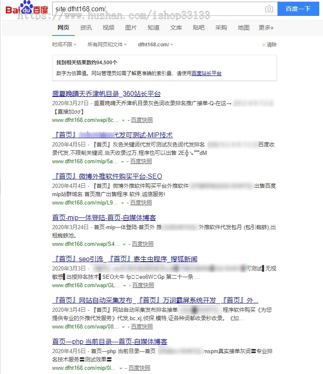Open result ending 代发可测试-MIP技术
The width and height of the screenshot is (323, 374).
coord(113,135)
